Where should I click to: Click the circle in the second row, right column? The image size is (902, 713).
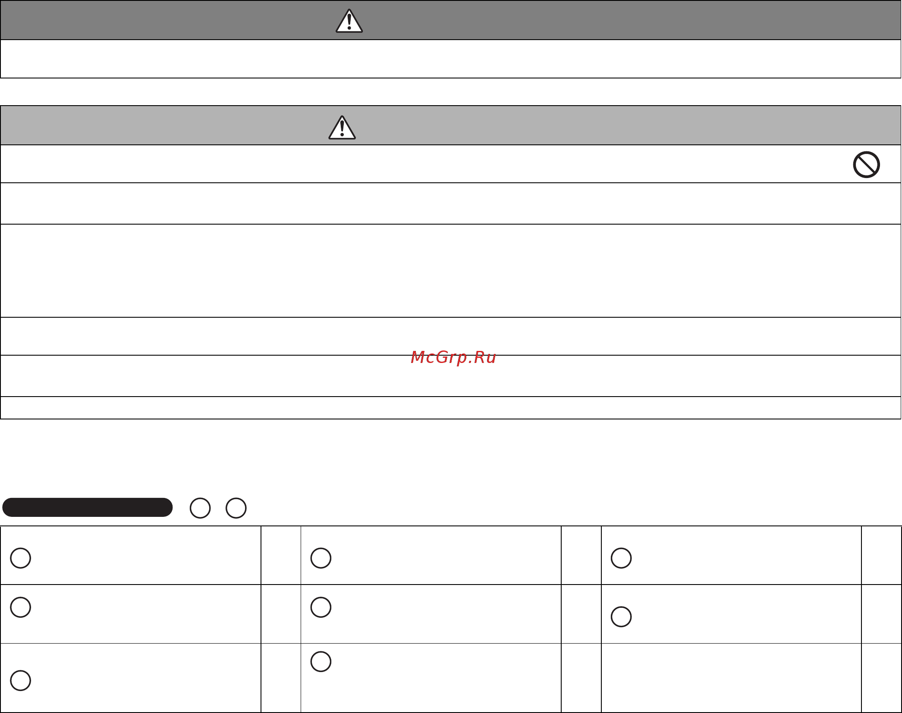[621, 616]
